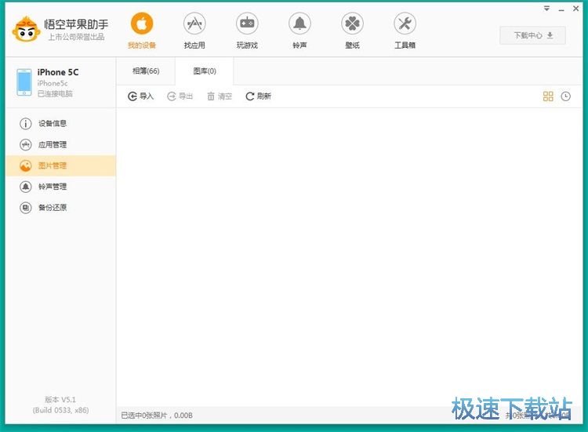
Task: Switch to timeline clock view
Action: click(565, 96)
